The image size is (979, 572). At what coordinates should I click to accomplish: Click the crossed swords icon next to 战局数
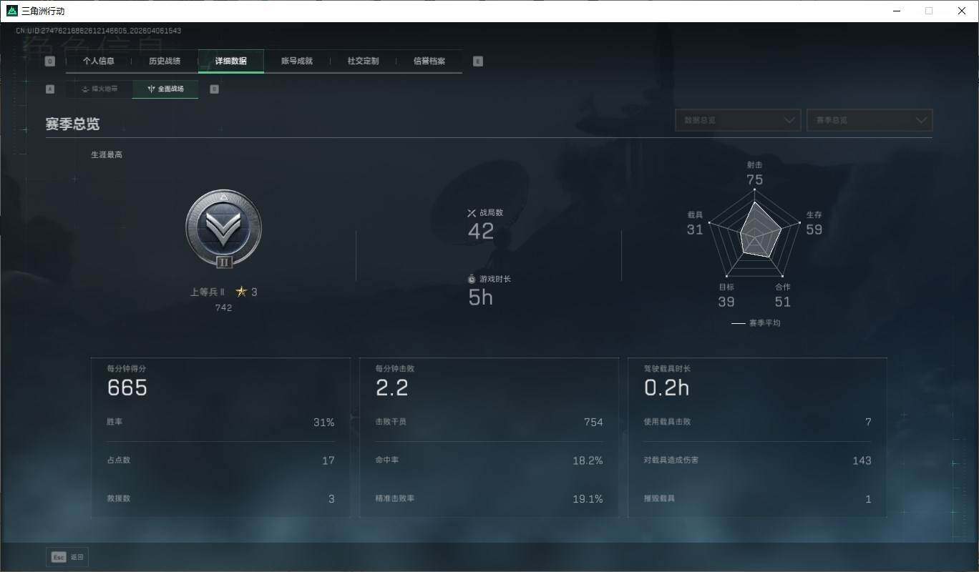point(472,212)
